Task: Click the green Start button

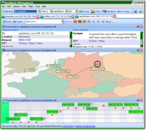Action: tap(7, 22)
